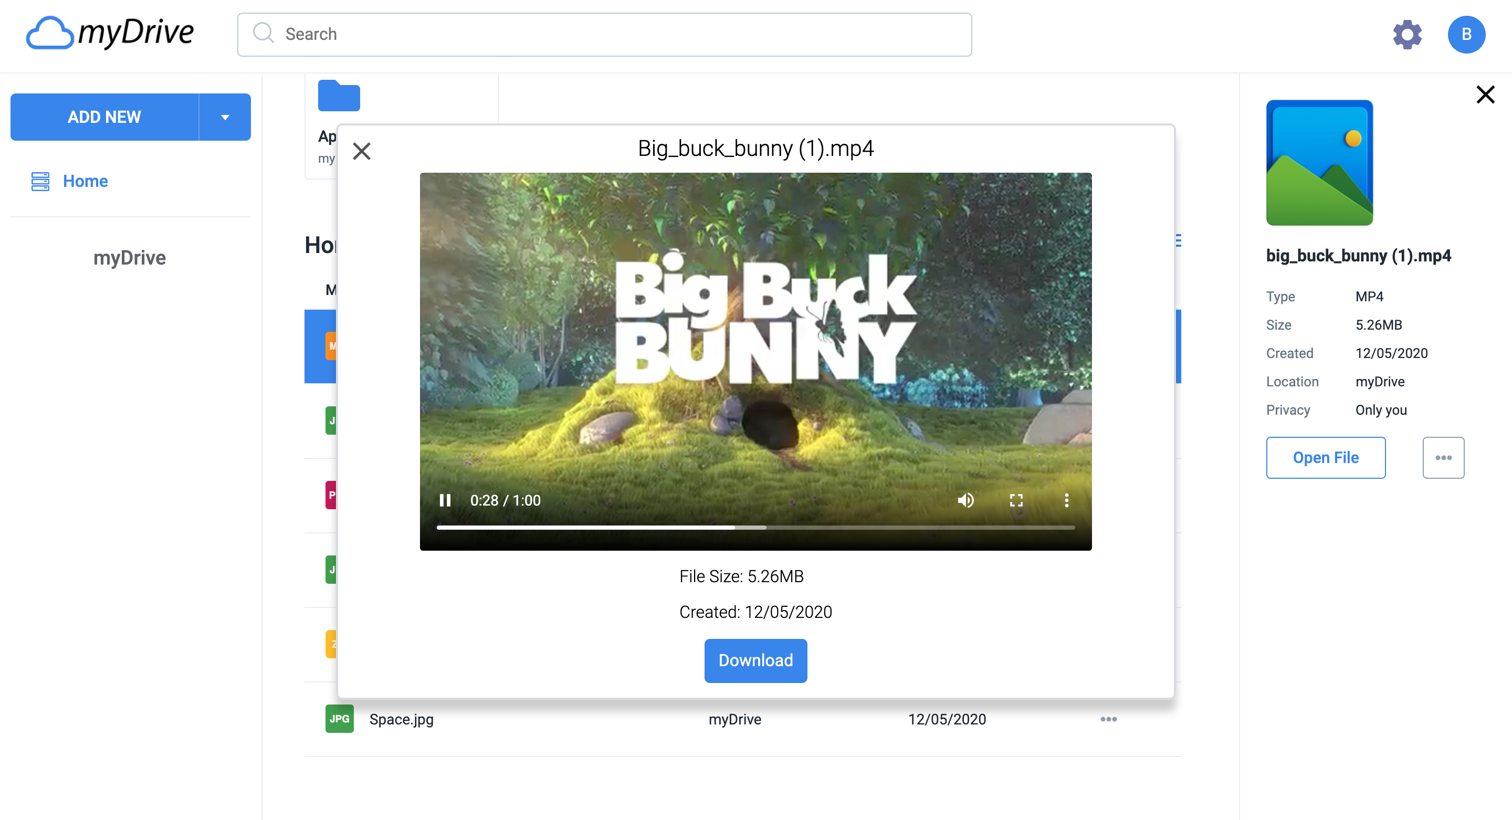Open more options next to Open File
The image size is (1512, 820).
tap(1443, 457)
